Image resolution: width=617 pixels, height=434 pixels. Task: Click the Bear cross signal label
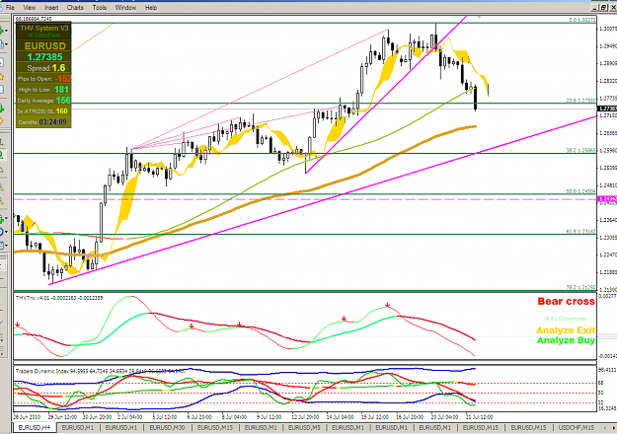pyautogui.click(x=566, y=302)
